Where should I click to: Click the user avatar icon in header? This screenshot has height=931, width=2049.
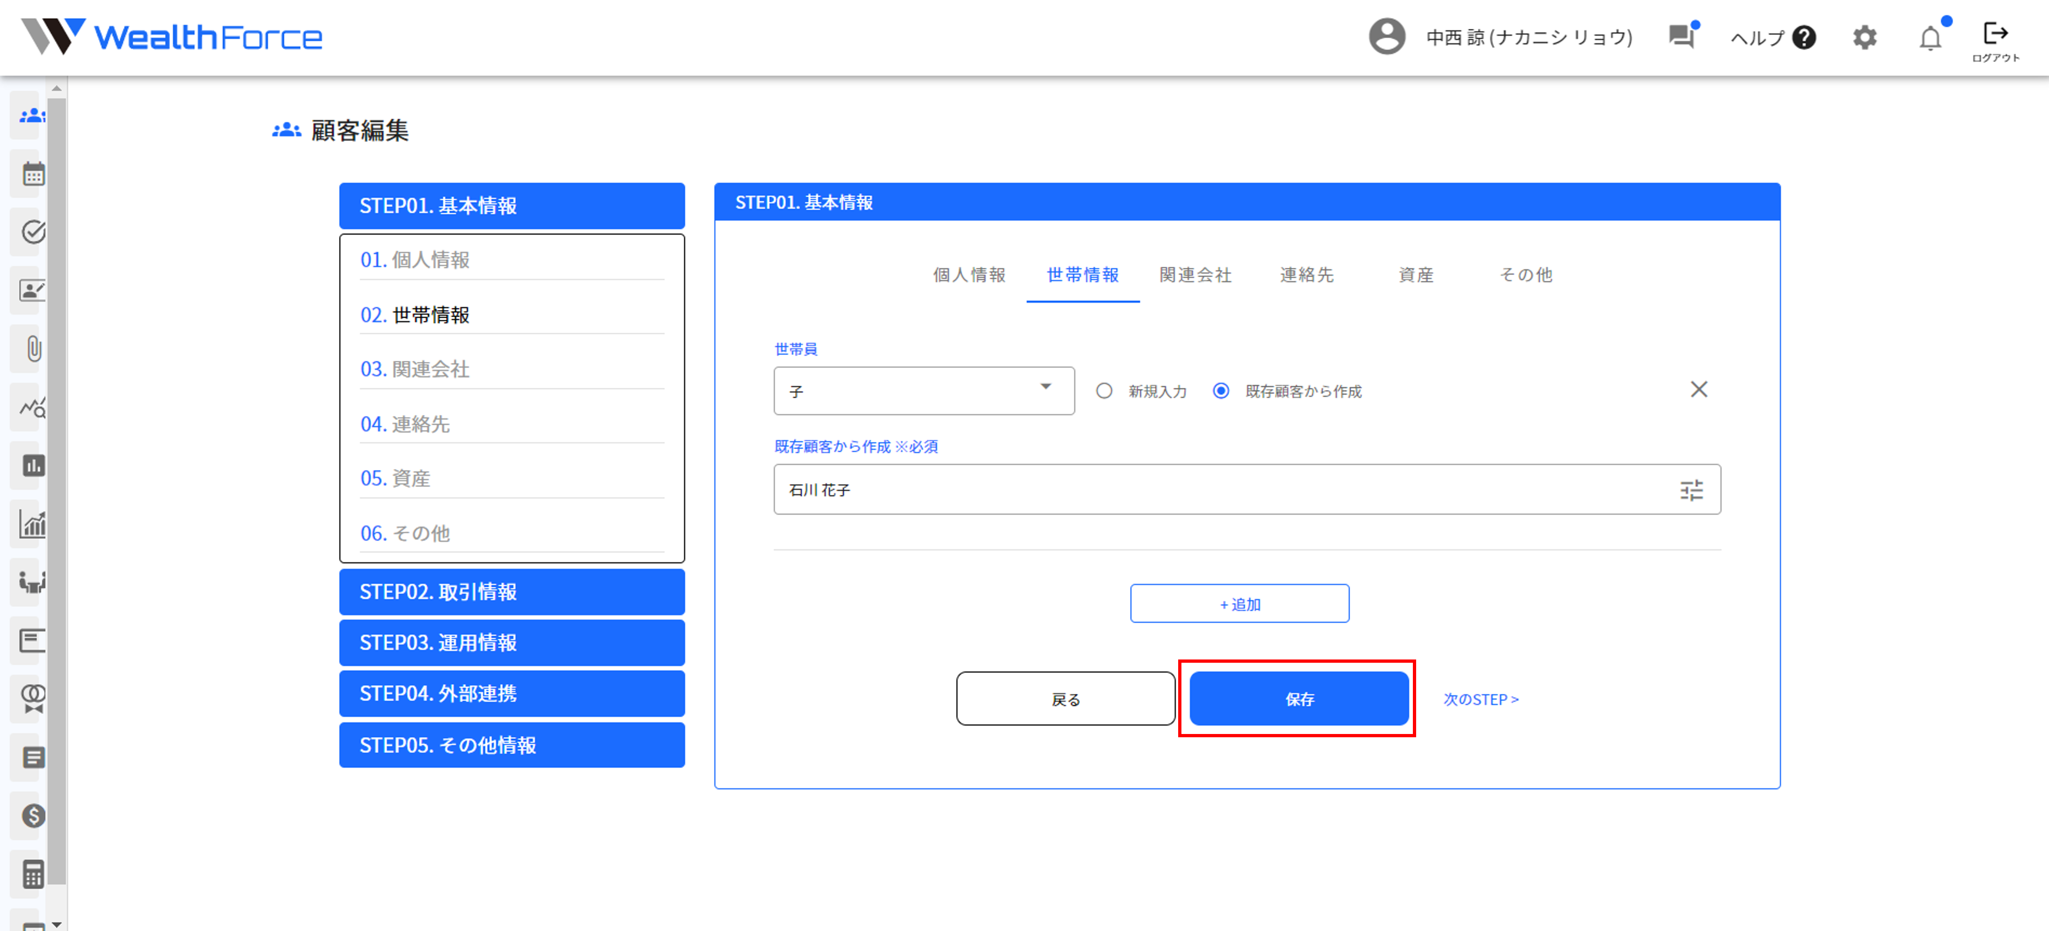point(1386,37)
